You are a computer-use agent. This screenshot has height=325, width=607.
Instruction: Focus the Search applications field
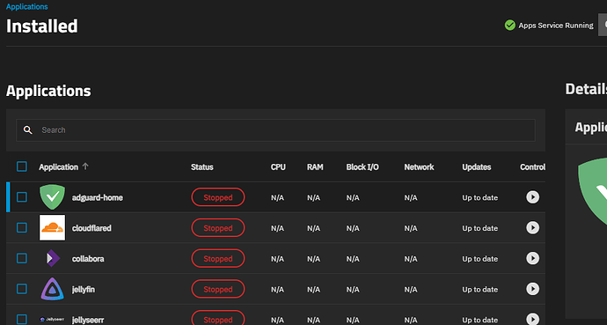tap(275, 130)
